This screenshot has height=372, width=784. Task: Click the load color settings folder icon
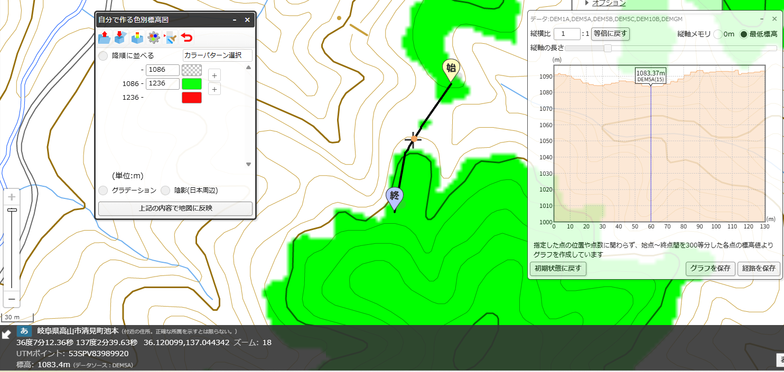[x=104, y=37]
